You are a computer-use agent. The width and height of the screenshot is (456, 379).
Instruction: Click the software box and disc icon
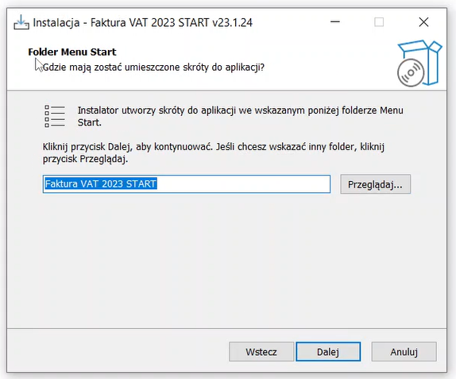pyautogui.click(x=419, y=63)
